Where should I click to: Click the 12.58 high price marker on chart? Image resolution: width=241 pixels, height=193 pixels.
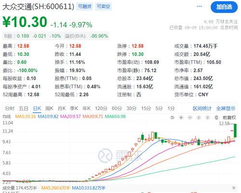tap(224, 124)
